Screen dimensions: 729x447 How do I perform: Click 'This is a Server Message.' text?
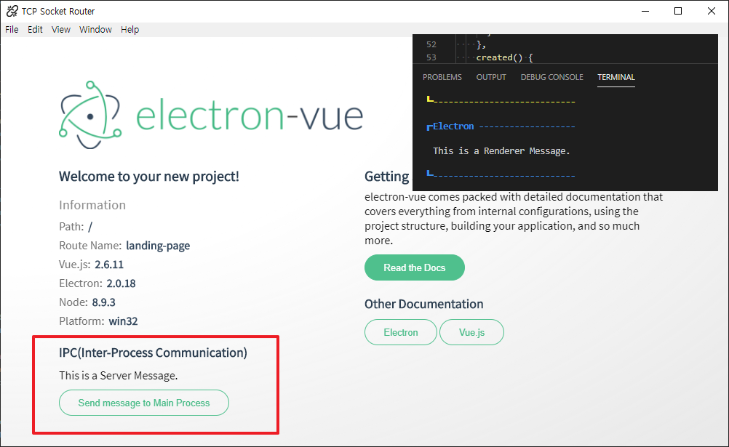tap(118, 376)
